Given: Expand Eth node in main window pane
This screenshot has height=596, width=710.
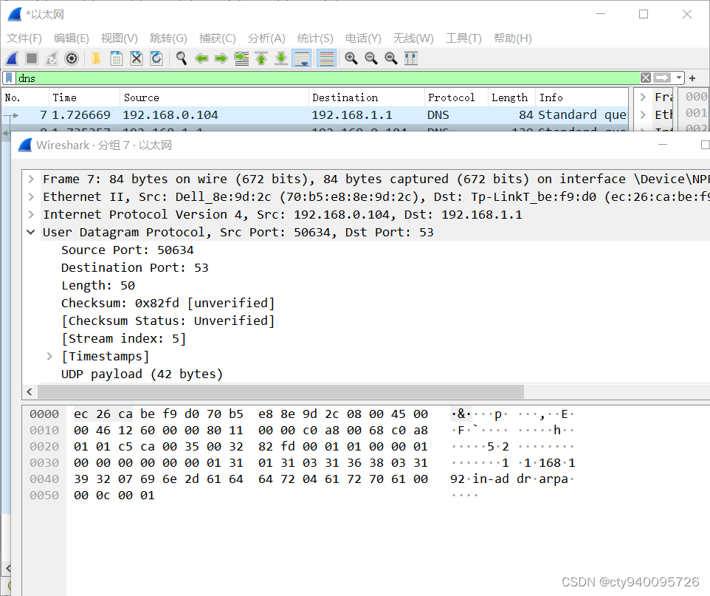Looking at the screenshot, I should click(x=643, y=114).
